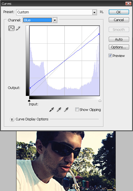Select the lower-left curve control point
Image resolution: width=133 pixels, height=191 pixels.
30,88
